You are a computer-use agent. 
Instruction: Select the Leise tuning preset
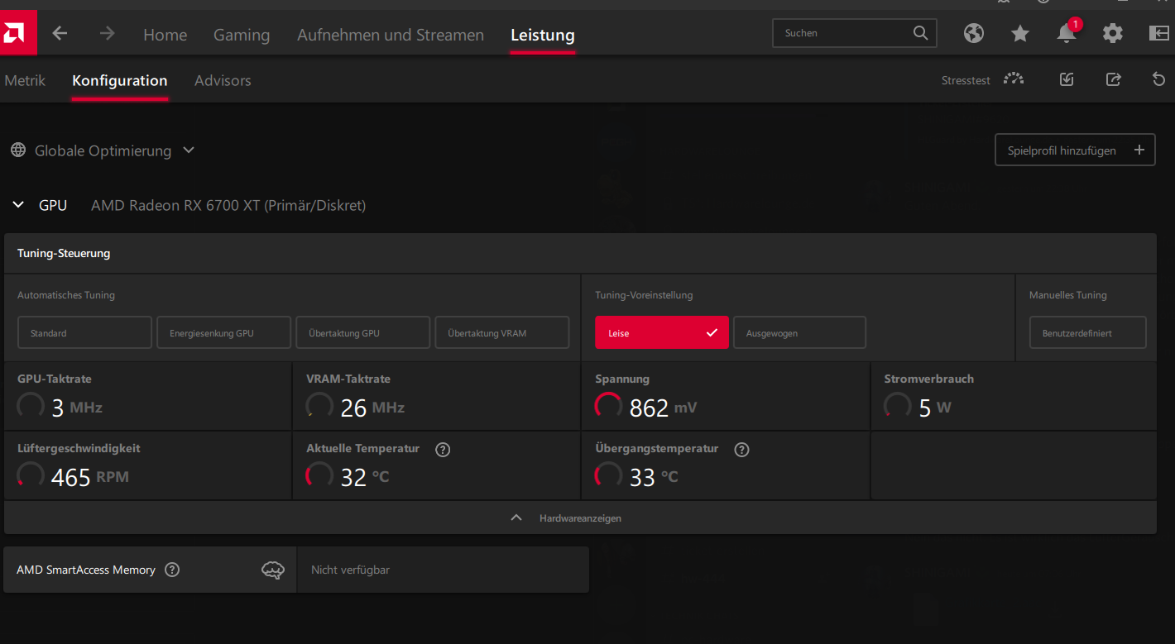662,332
